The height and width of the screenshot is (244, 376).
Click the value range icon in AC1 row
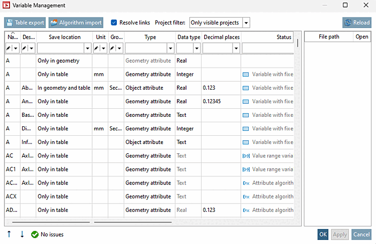(x=246, y=169)
